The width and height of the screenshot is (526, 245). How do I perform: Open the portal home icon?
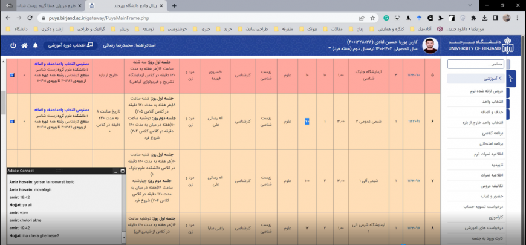click(25, 45)
